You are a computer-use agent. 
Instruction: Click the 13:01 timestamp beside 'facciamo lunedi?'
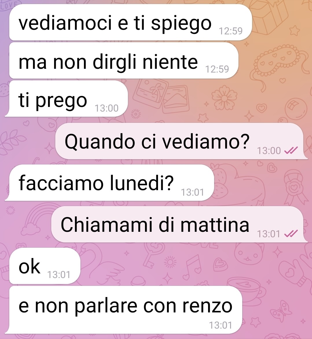tap(192, 192)
